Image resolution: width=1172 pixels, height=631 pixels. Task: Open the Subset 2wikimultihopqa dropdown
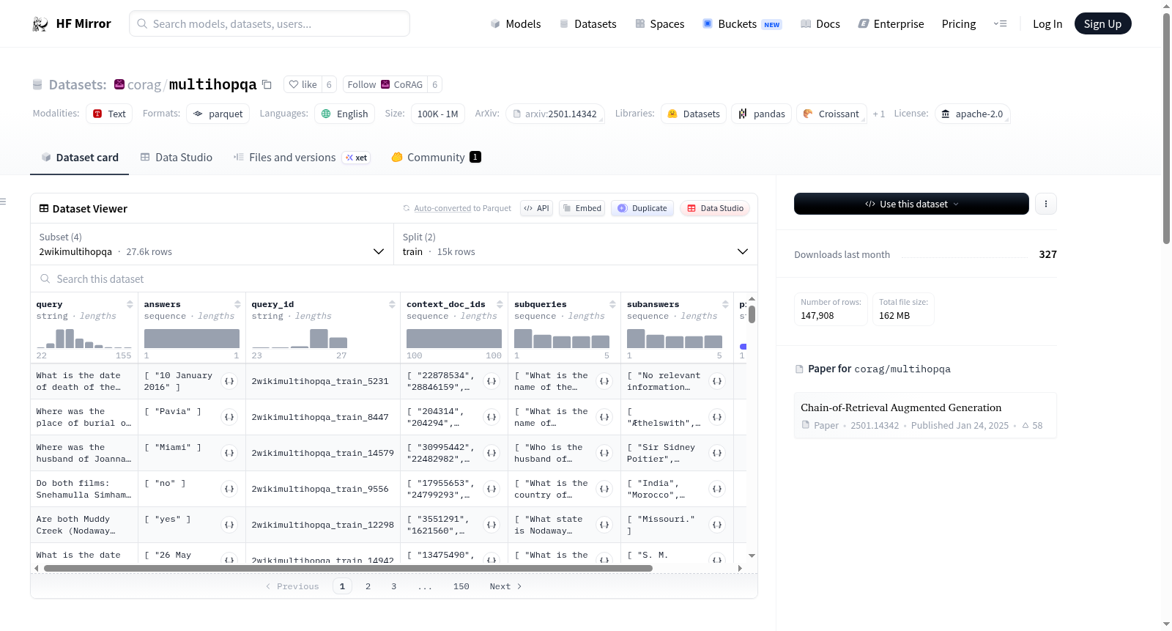point(212,244)
